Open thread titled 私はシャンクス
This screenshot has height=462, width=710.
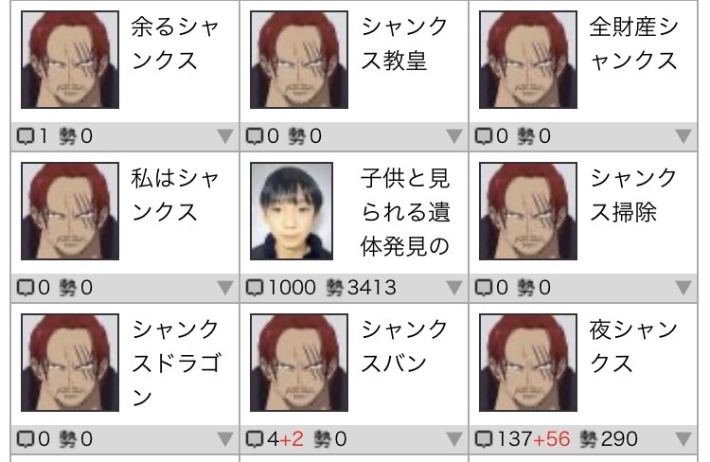coord(176,195)
